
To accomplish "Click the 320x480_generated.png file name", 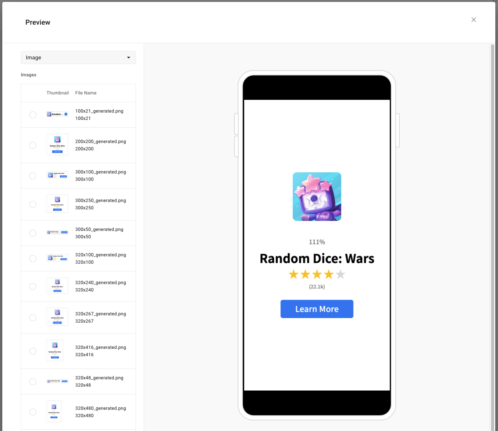I will (101, 408).
